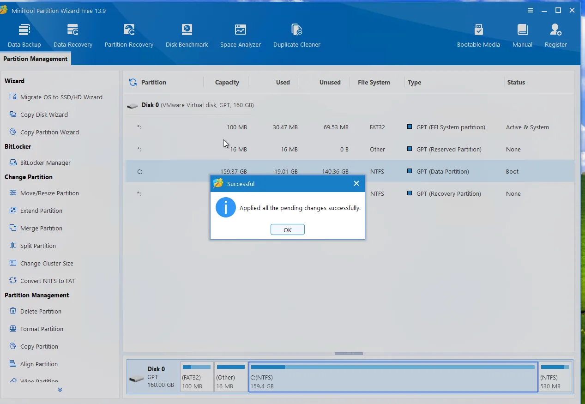Open Copy Partition Wizard

click(x=44, y=132)
